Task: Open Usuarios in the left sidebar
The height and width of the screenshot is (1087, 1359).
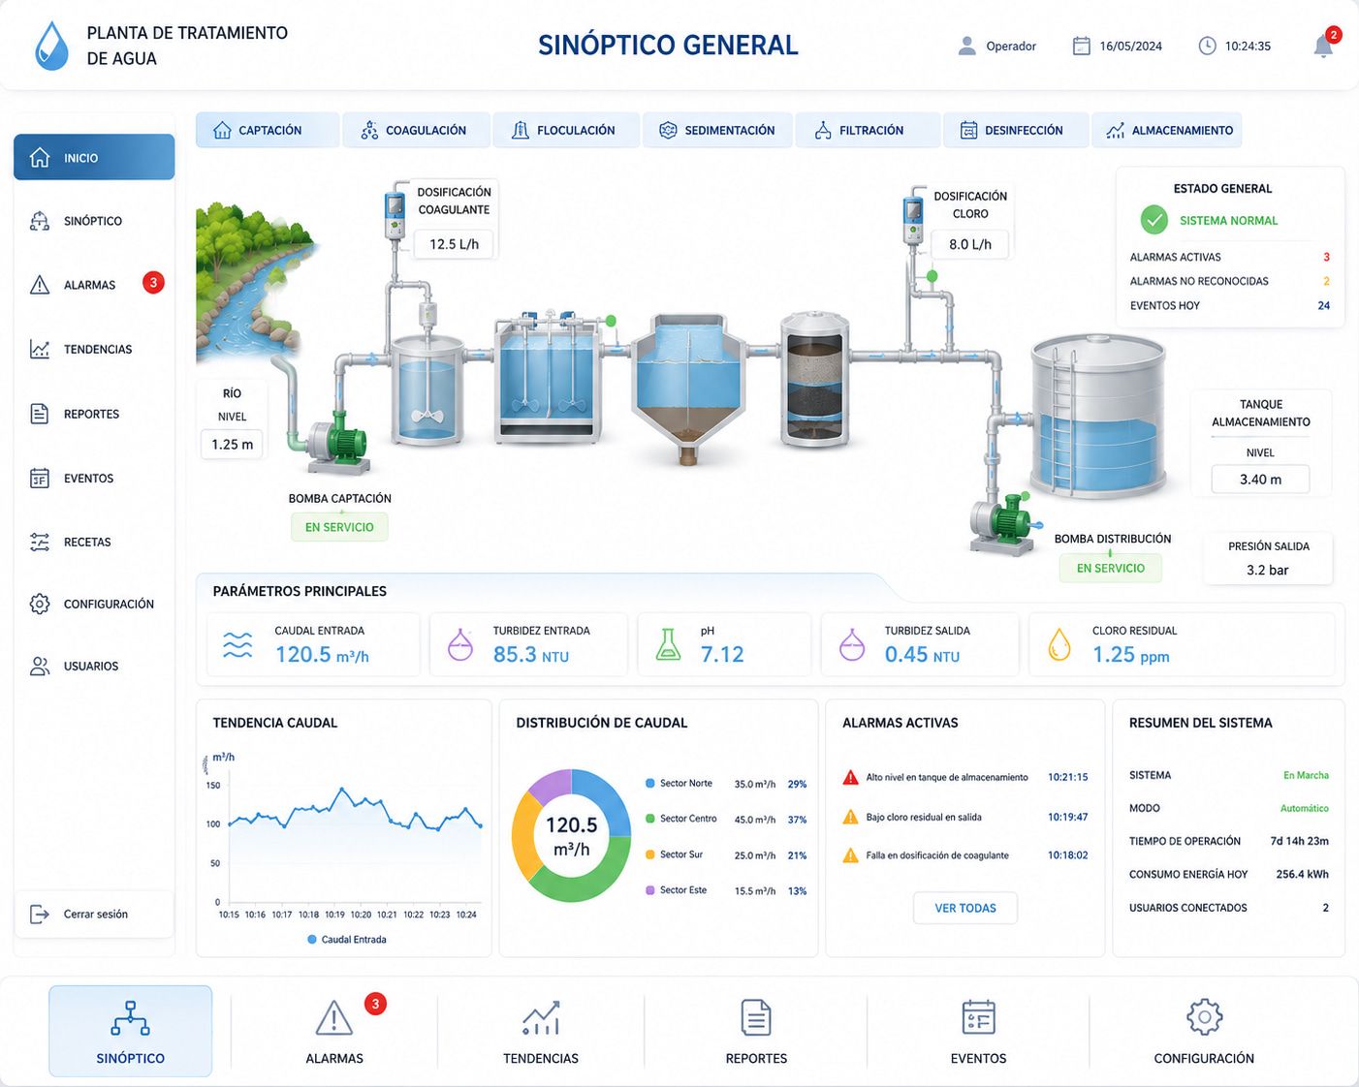Action: 94,666
